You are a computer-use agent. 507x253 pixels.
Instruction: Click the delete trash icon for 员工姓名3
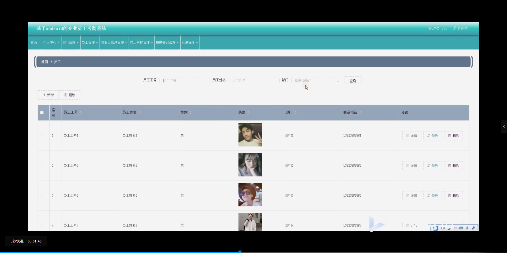[x=450, y=195]
